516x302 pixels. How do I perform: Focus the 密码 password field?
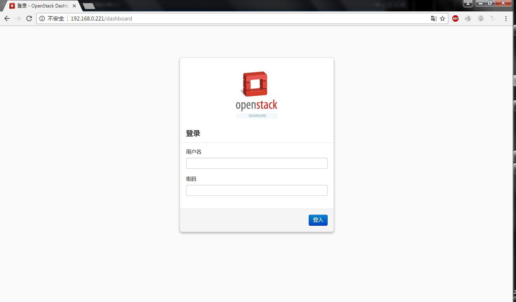(257, 190)
